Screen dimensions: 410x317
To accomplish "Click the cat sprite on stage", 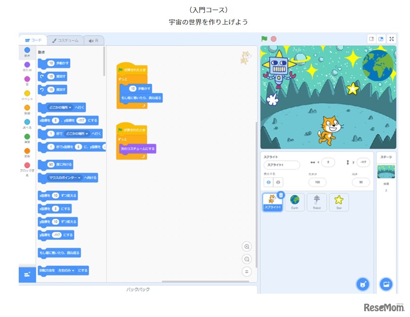I will point(330,130).
